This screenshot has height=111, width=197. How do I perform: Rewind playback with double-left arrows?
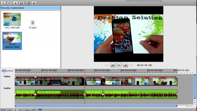(107, 65)
